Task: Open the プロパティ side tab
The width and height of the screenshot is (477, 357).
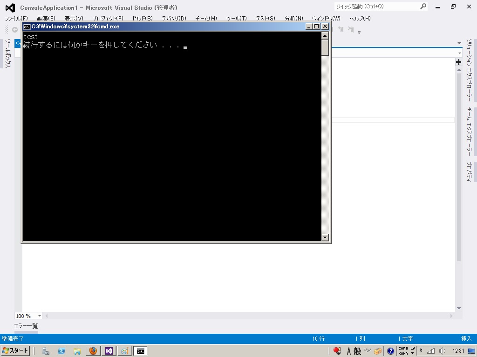Action: (x=470, y=172)
